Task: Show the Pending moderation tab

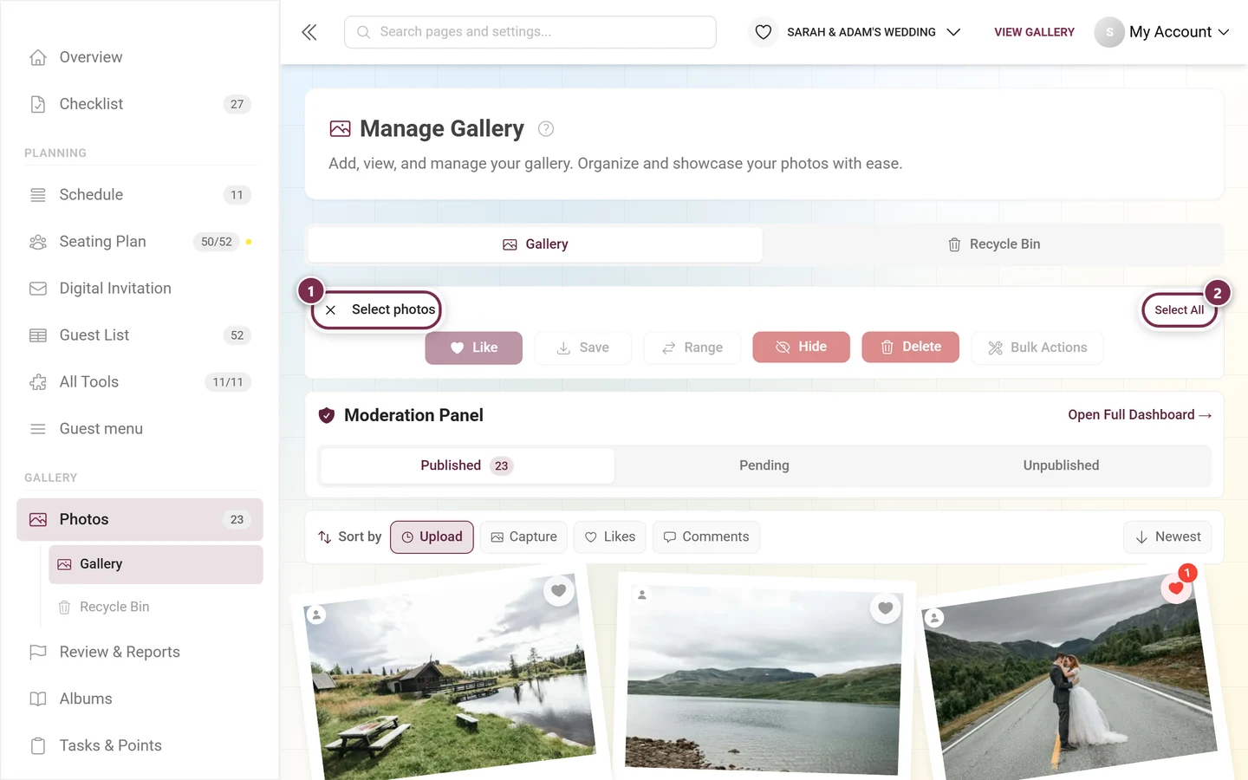Action: coord(764,465)
